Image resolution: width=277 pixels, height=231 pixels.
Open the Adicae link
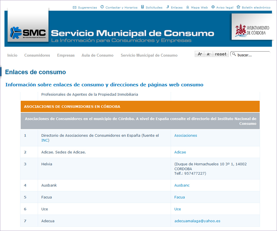180,152
